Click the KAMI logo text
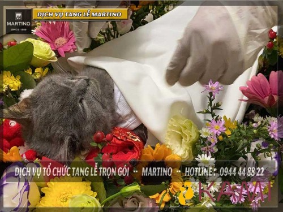Screen dimensions: 283x212 (235, 191)
